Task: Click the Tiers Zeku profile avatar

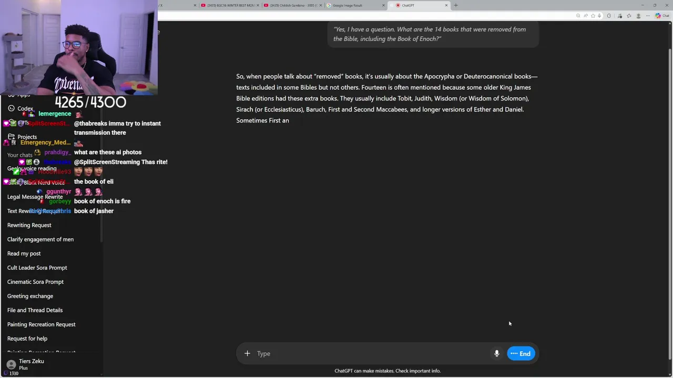Action: pyautogui.click(x=11, y=364)
